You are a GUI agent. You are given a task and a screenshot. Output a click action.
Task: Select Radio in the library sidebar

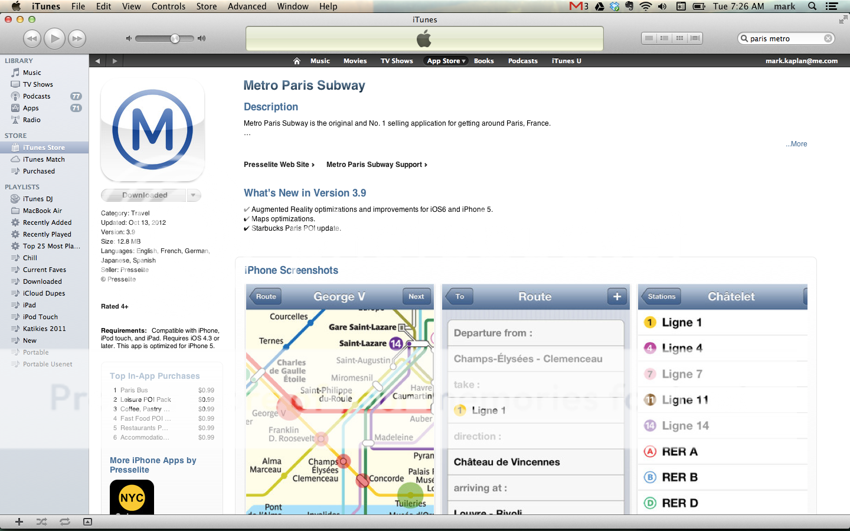tap(44, 120)
